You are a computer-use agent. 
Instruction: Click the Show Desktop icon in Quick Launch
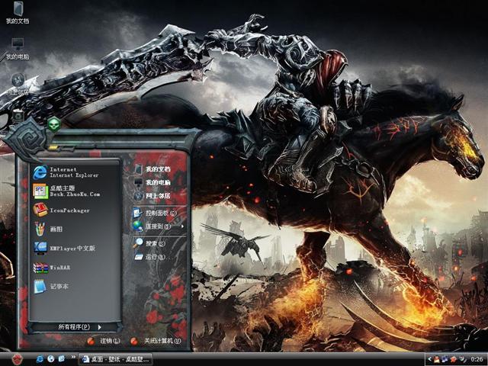[62, 359]
